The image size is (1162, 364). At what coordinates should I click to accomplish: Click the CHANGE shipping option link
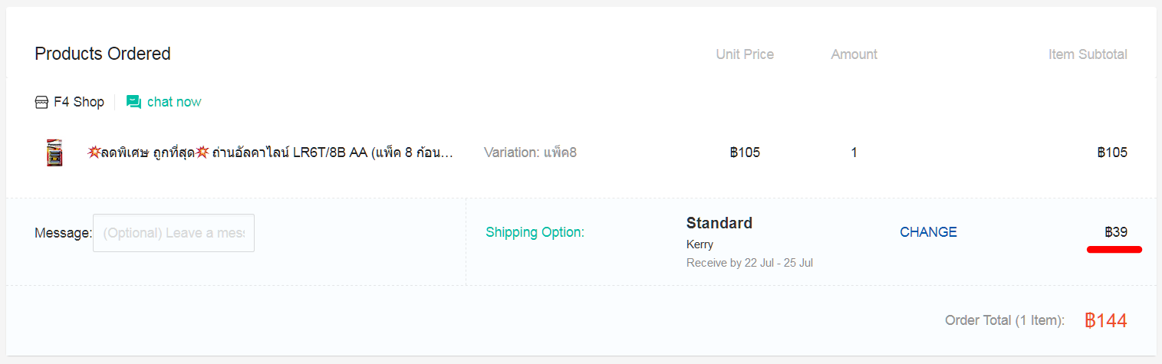tap(928, 232)
